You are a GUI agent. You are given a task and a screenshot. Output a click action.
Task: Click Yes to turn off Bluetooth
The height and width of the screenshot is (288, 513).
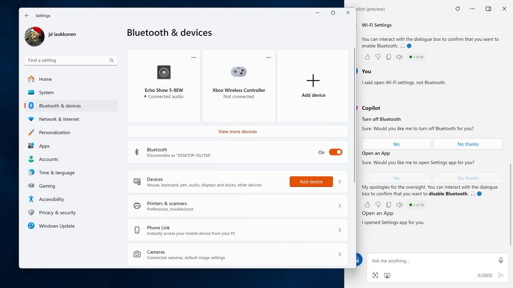coord(396,144)
